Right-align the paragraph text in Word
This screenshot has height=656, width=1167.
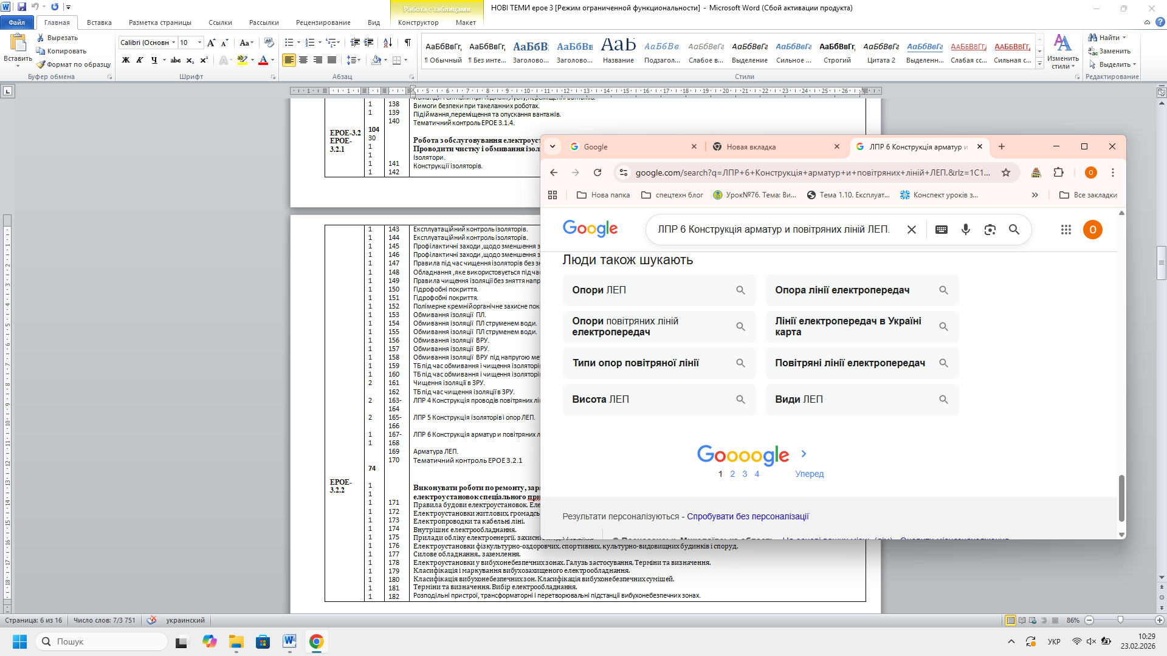[x=318, y=60]
